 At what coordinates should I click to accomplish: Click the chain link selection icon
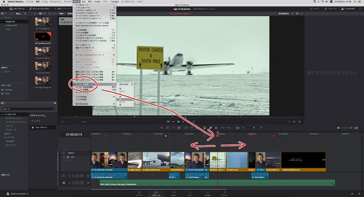(210, 128)
